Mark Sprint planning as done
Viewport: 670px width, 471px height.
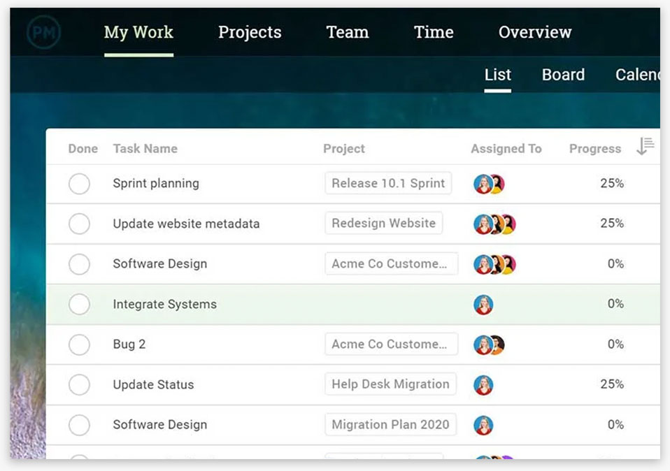(x=79, y=184)
